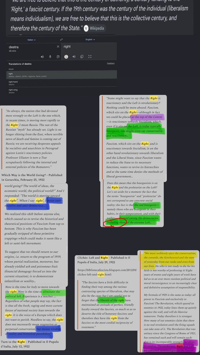
Task: Start voice input with the microphone icon
Action: (x=50, y=57)
